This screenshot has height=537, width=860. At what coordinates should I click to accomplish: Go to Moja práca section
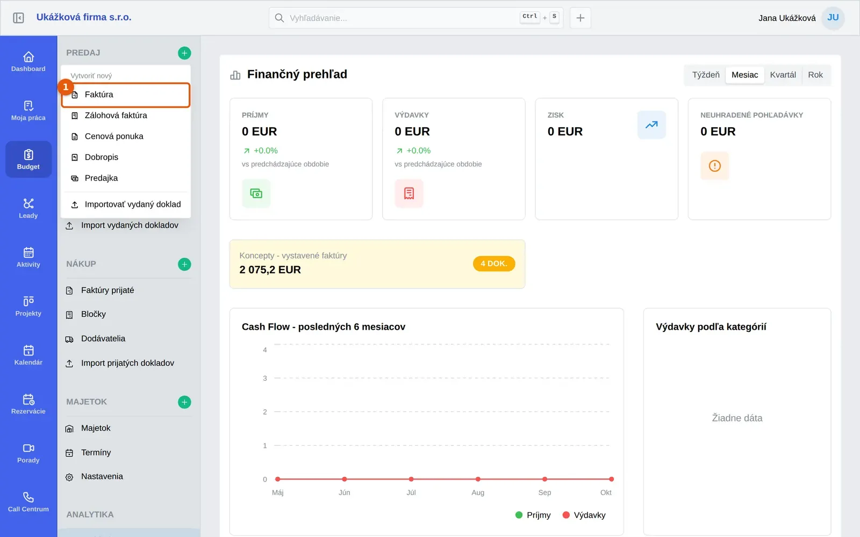click(x=28, y=111)
